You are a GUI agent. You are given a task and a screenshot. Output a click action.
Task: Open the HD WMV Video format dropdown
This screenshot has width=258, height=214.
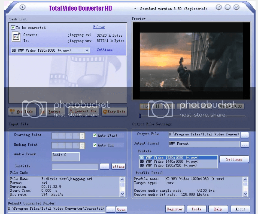tap(87, 50)
